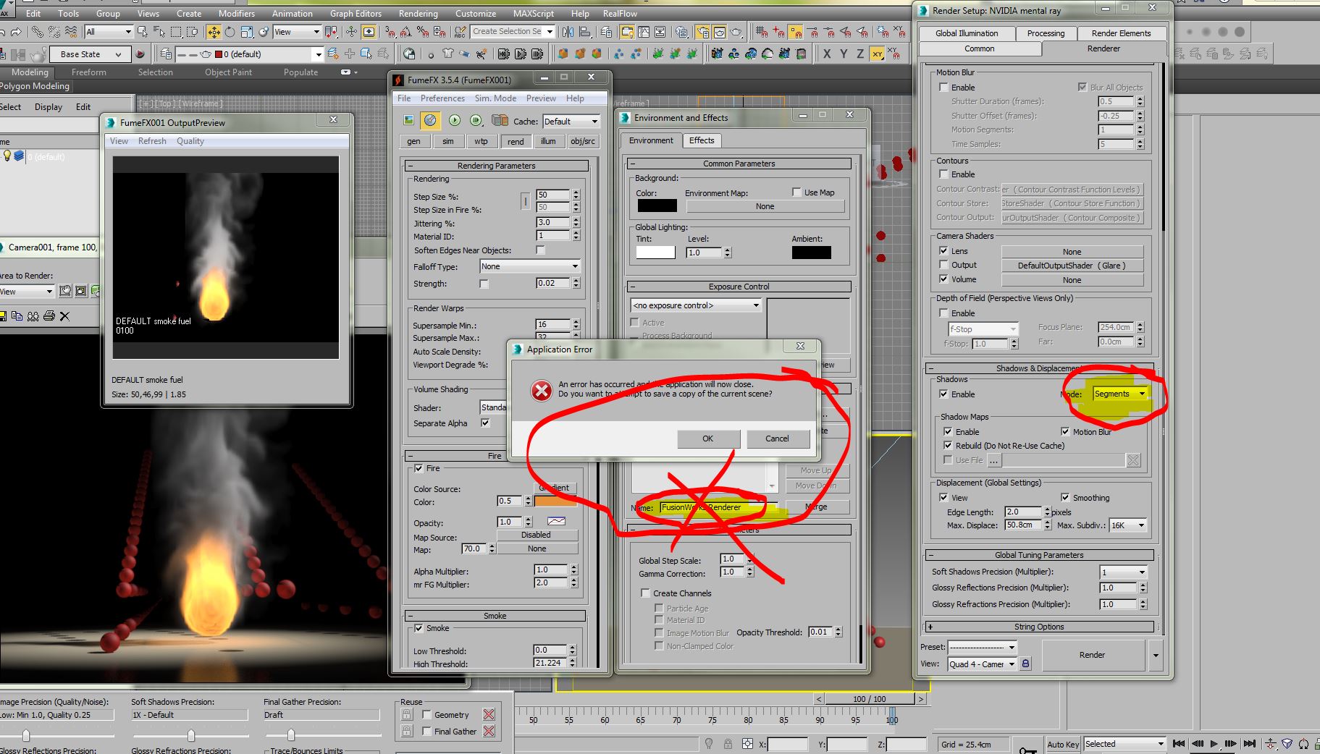Click FumeFX start simulation play icon
Image resolution: width=1320 pixels, height=754 pixels.
454,120
